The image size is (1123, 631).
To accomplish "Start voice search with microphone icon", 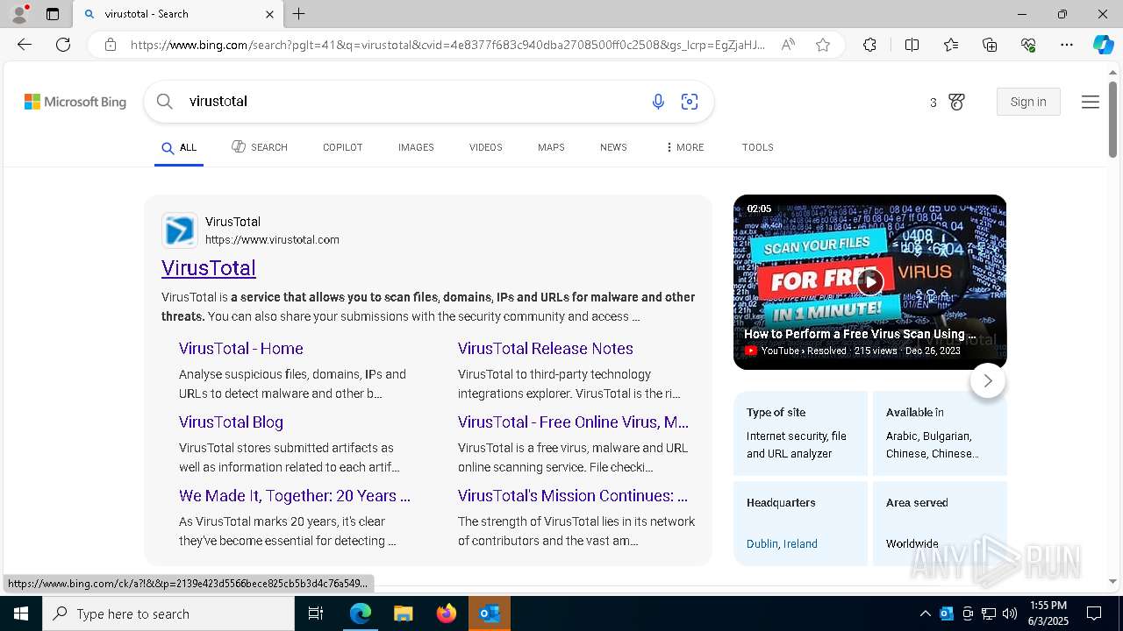I will coord(658,102).
